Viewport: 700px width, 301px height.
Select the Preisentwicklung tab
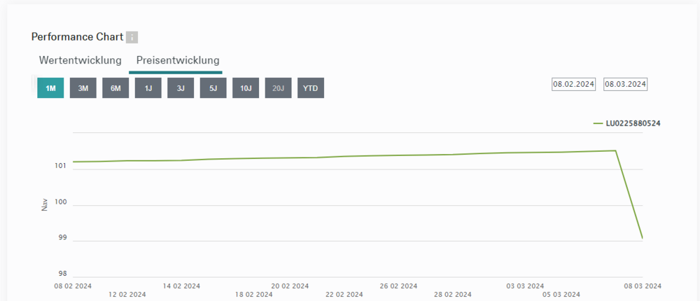click(x=178, y=60)
